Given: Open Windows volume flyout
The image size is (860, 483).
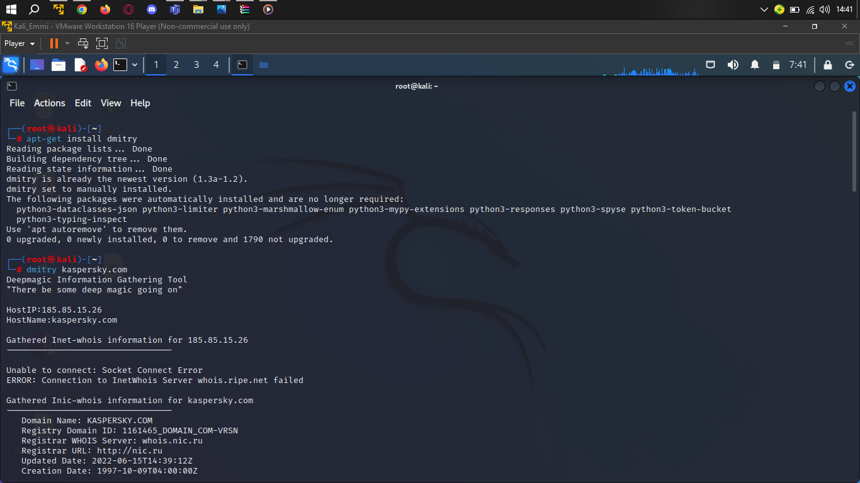Looking at the screenshot, I should point(825,9).
